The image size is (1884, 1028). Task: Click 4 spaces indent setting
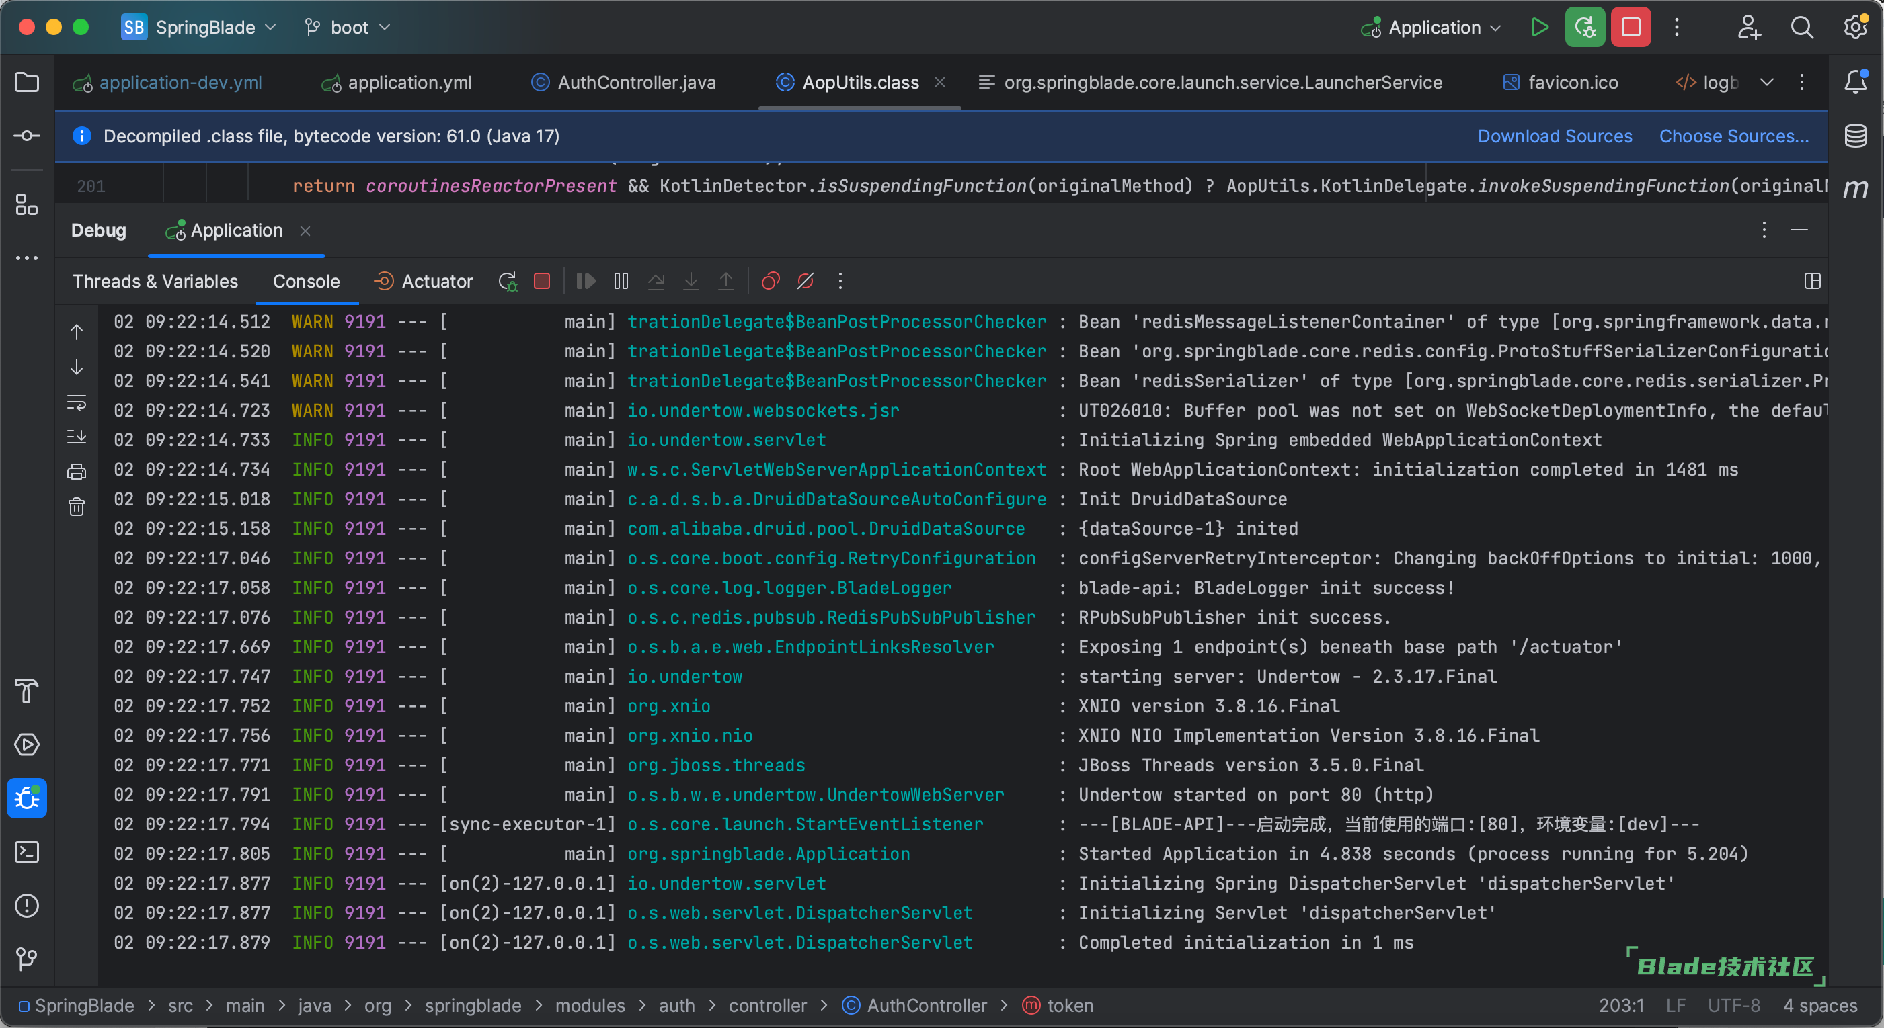click(x=1819, y=1006)
